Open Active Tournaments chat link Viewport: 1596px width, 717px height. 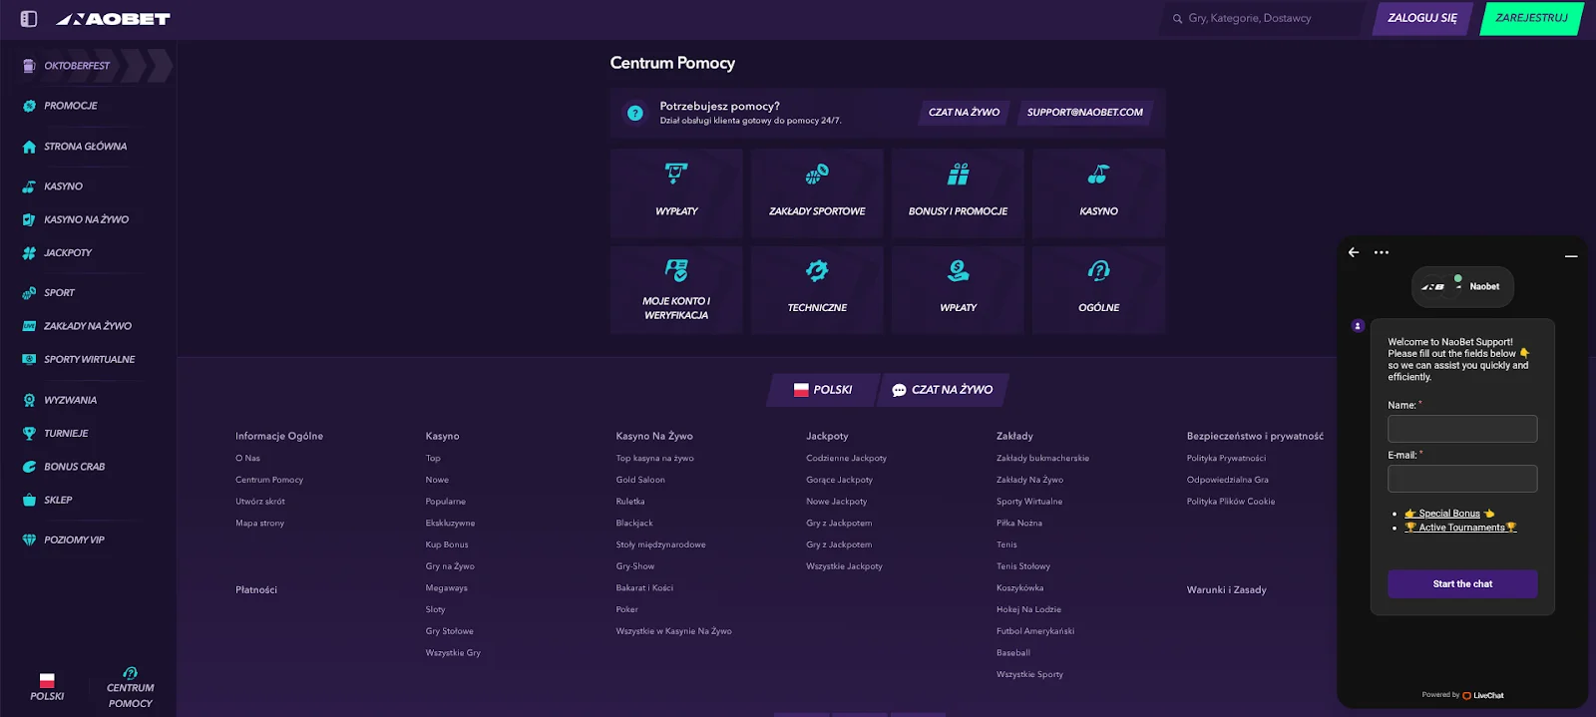(x=1461, y=528)
